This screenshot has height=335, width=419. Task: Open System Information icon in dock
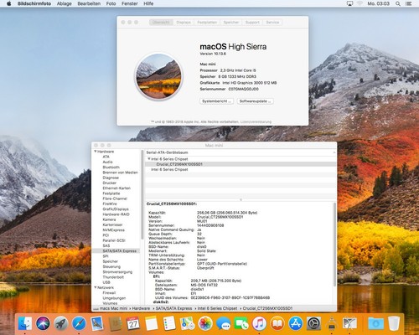click(332, 323)
